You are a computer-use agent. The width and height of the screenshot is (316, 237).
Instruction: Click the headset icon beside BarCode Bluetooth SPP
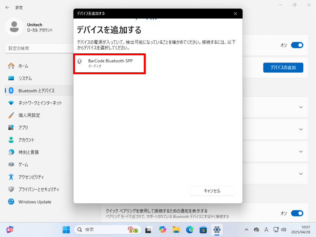point(80,61)
